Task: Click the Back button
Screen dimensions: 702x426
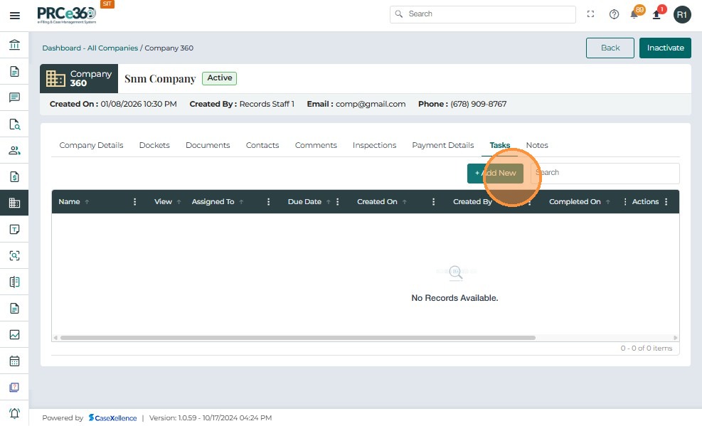Action: coord(610,48)
